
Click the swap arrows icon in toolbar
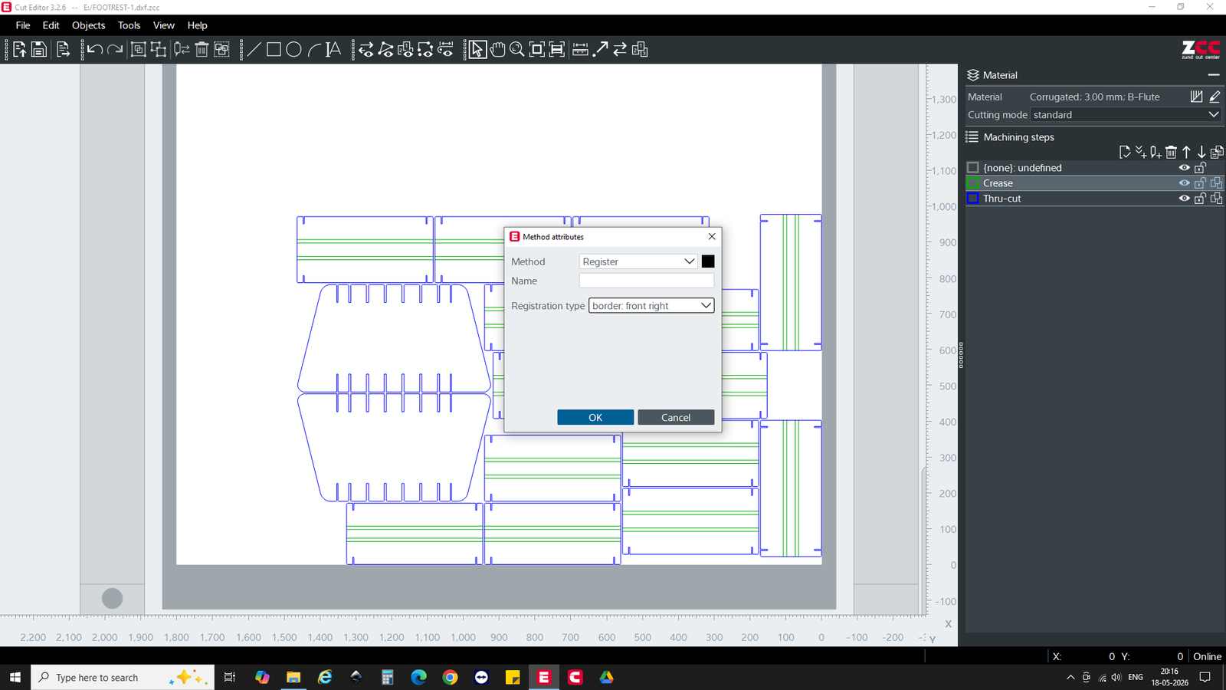[x=620, y=50]
